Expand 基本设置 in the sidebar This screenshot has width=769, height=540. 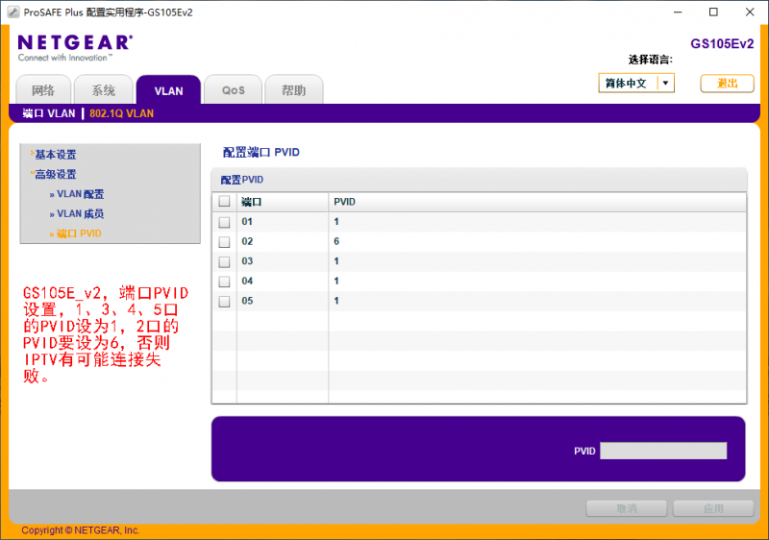55,155
